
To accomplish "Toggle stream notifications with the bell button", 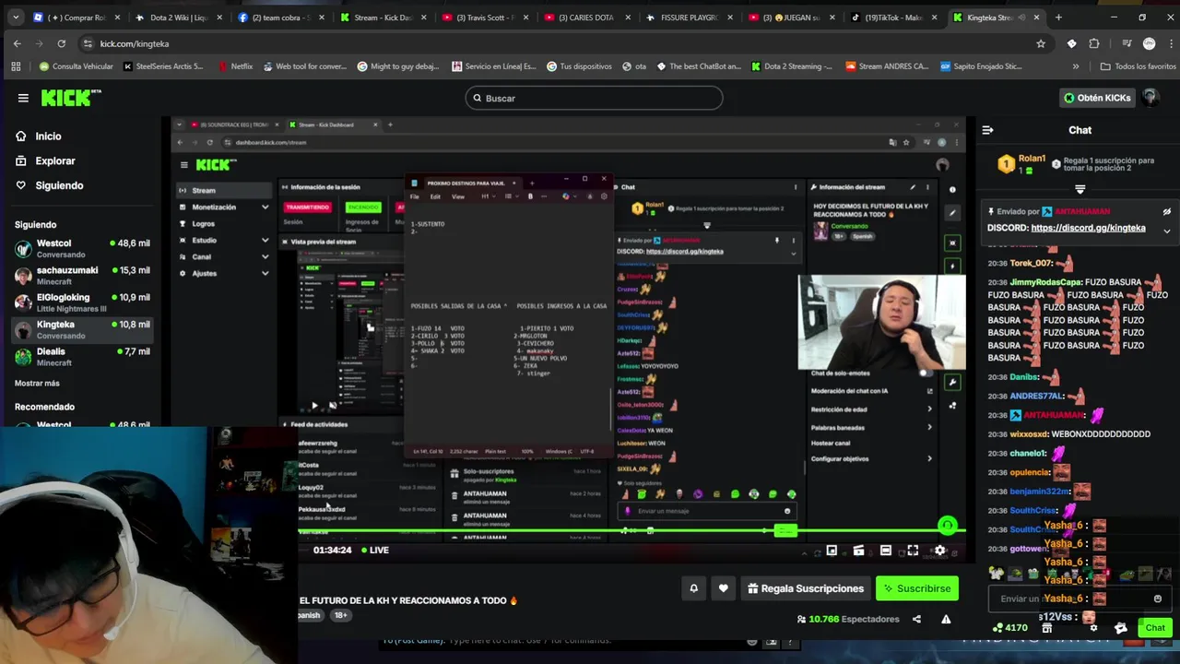I will (693, 588).
